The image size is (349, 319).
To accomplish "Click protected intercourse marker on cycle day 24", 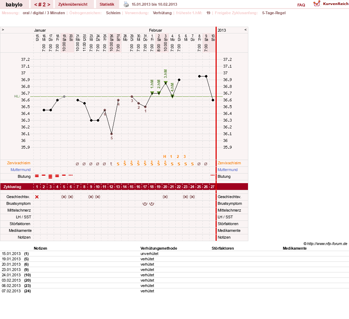I will coord(192,197).
